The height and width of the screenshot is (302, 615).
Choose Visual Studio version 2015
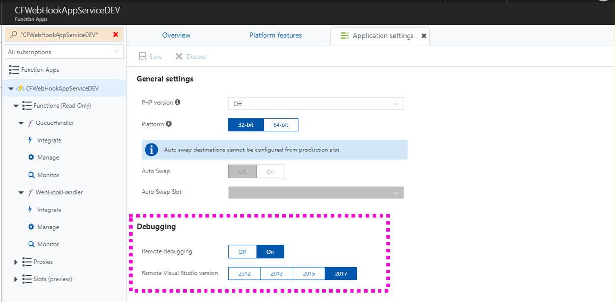(x=309, y=273)
